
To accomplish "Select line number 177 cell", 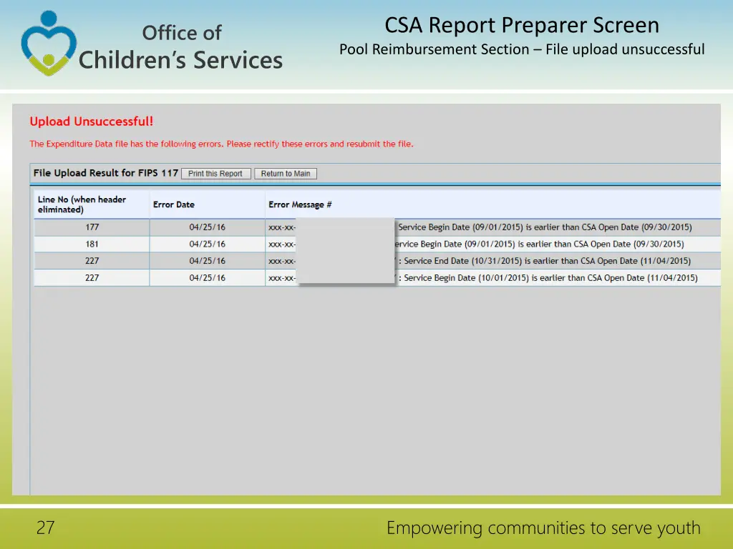I will tap(92, 227).
